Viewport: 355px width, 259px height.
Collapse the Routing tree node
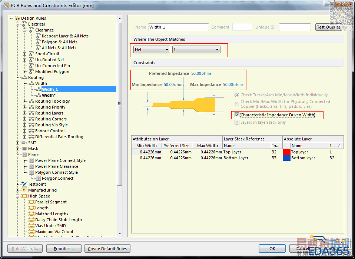(x=17, y=77)
